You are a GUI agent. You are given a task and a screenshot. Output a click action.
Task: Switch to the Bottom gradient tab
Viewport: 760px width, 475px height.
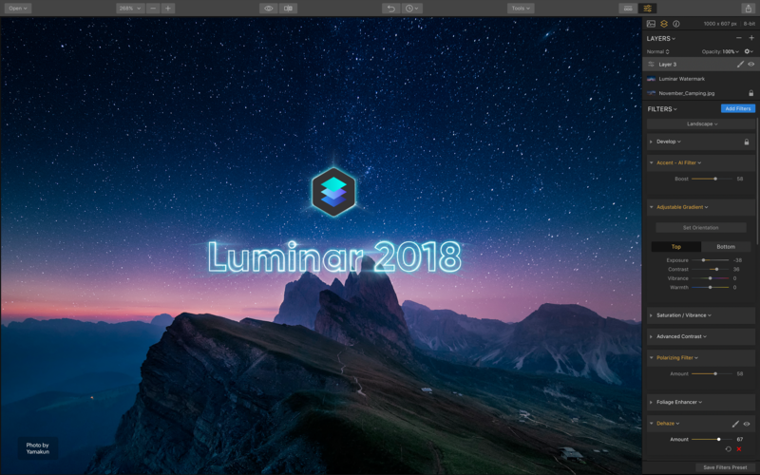point(726,247)
